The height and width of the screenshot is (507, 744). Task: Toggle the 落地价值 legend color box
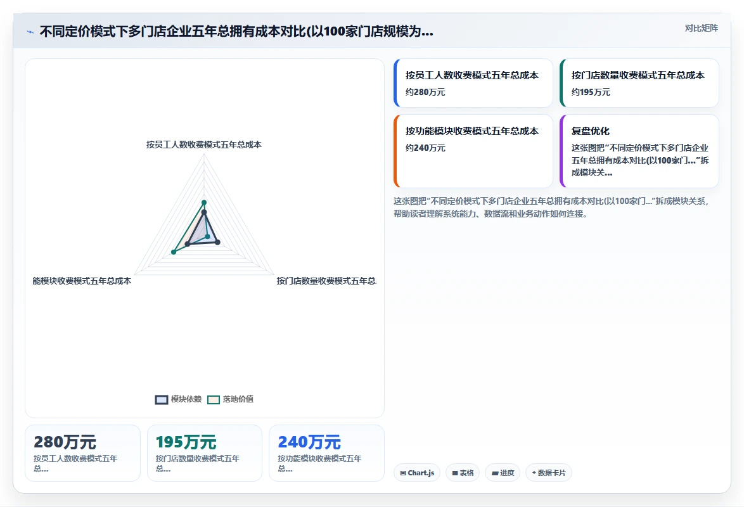[214, 400]
